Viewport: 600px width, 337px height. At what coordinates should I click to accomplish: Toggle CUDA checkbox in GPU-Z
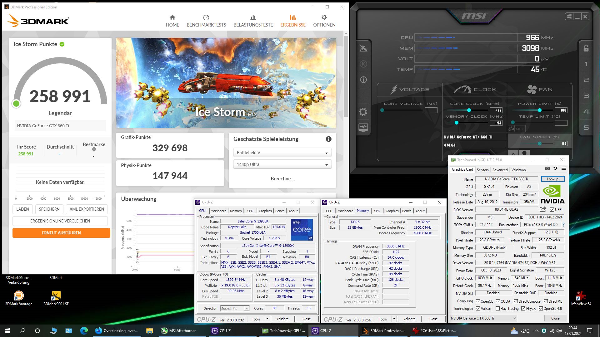click(x=498, y=301)
